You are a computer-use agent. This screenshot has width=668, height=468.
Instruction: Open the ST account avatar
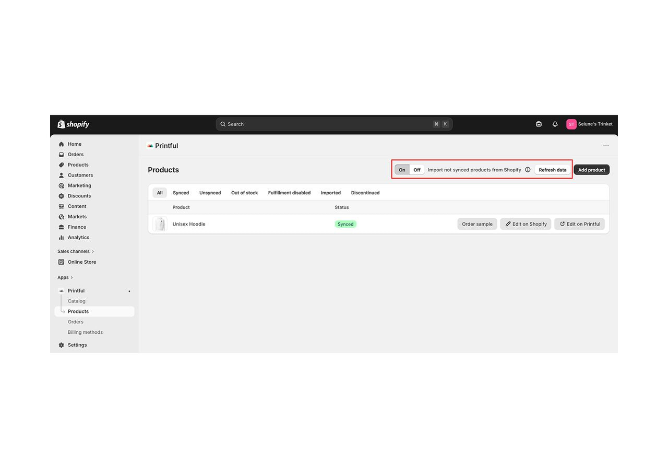pyautogui.click(x=571, y=124)
